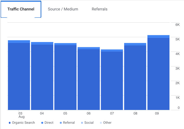Select the Aug 03 bar
This screenshot has width=184, height=129.
[x=19, y=76]
